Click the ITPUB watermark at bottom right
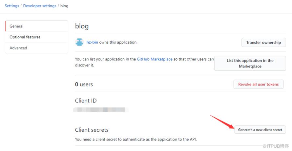The width and height of the screenshot is (292, 151). (276, 146)
